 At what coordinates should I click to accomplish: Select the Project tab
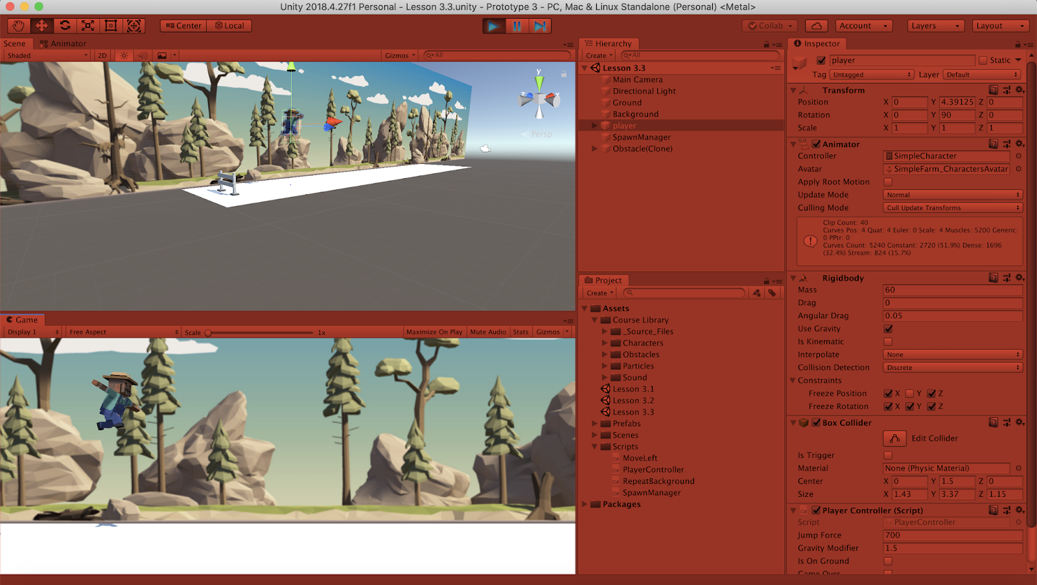(603, 281)
